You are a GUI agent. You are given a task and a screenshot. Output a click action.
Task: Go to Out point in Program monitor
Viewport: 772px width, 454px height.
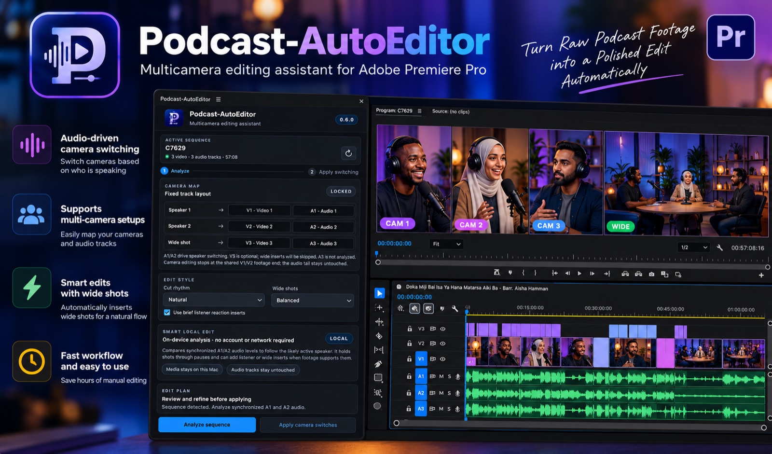pyautogui.click(x=607, y=274)
